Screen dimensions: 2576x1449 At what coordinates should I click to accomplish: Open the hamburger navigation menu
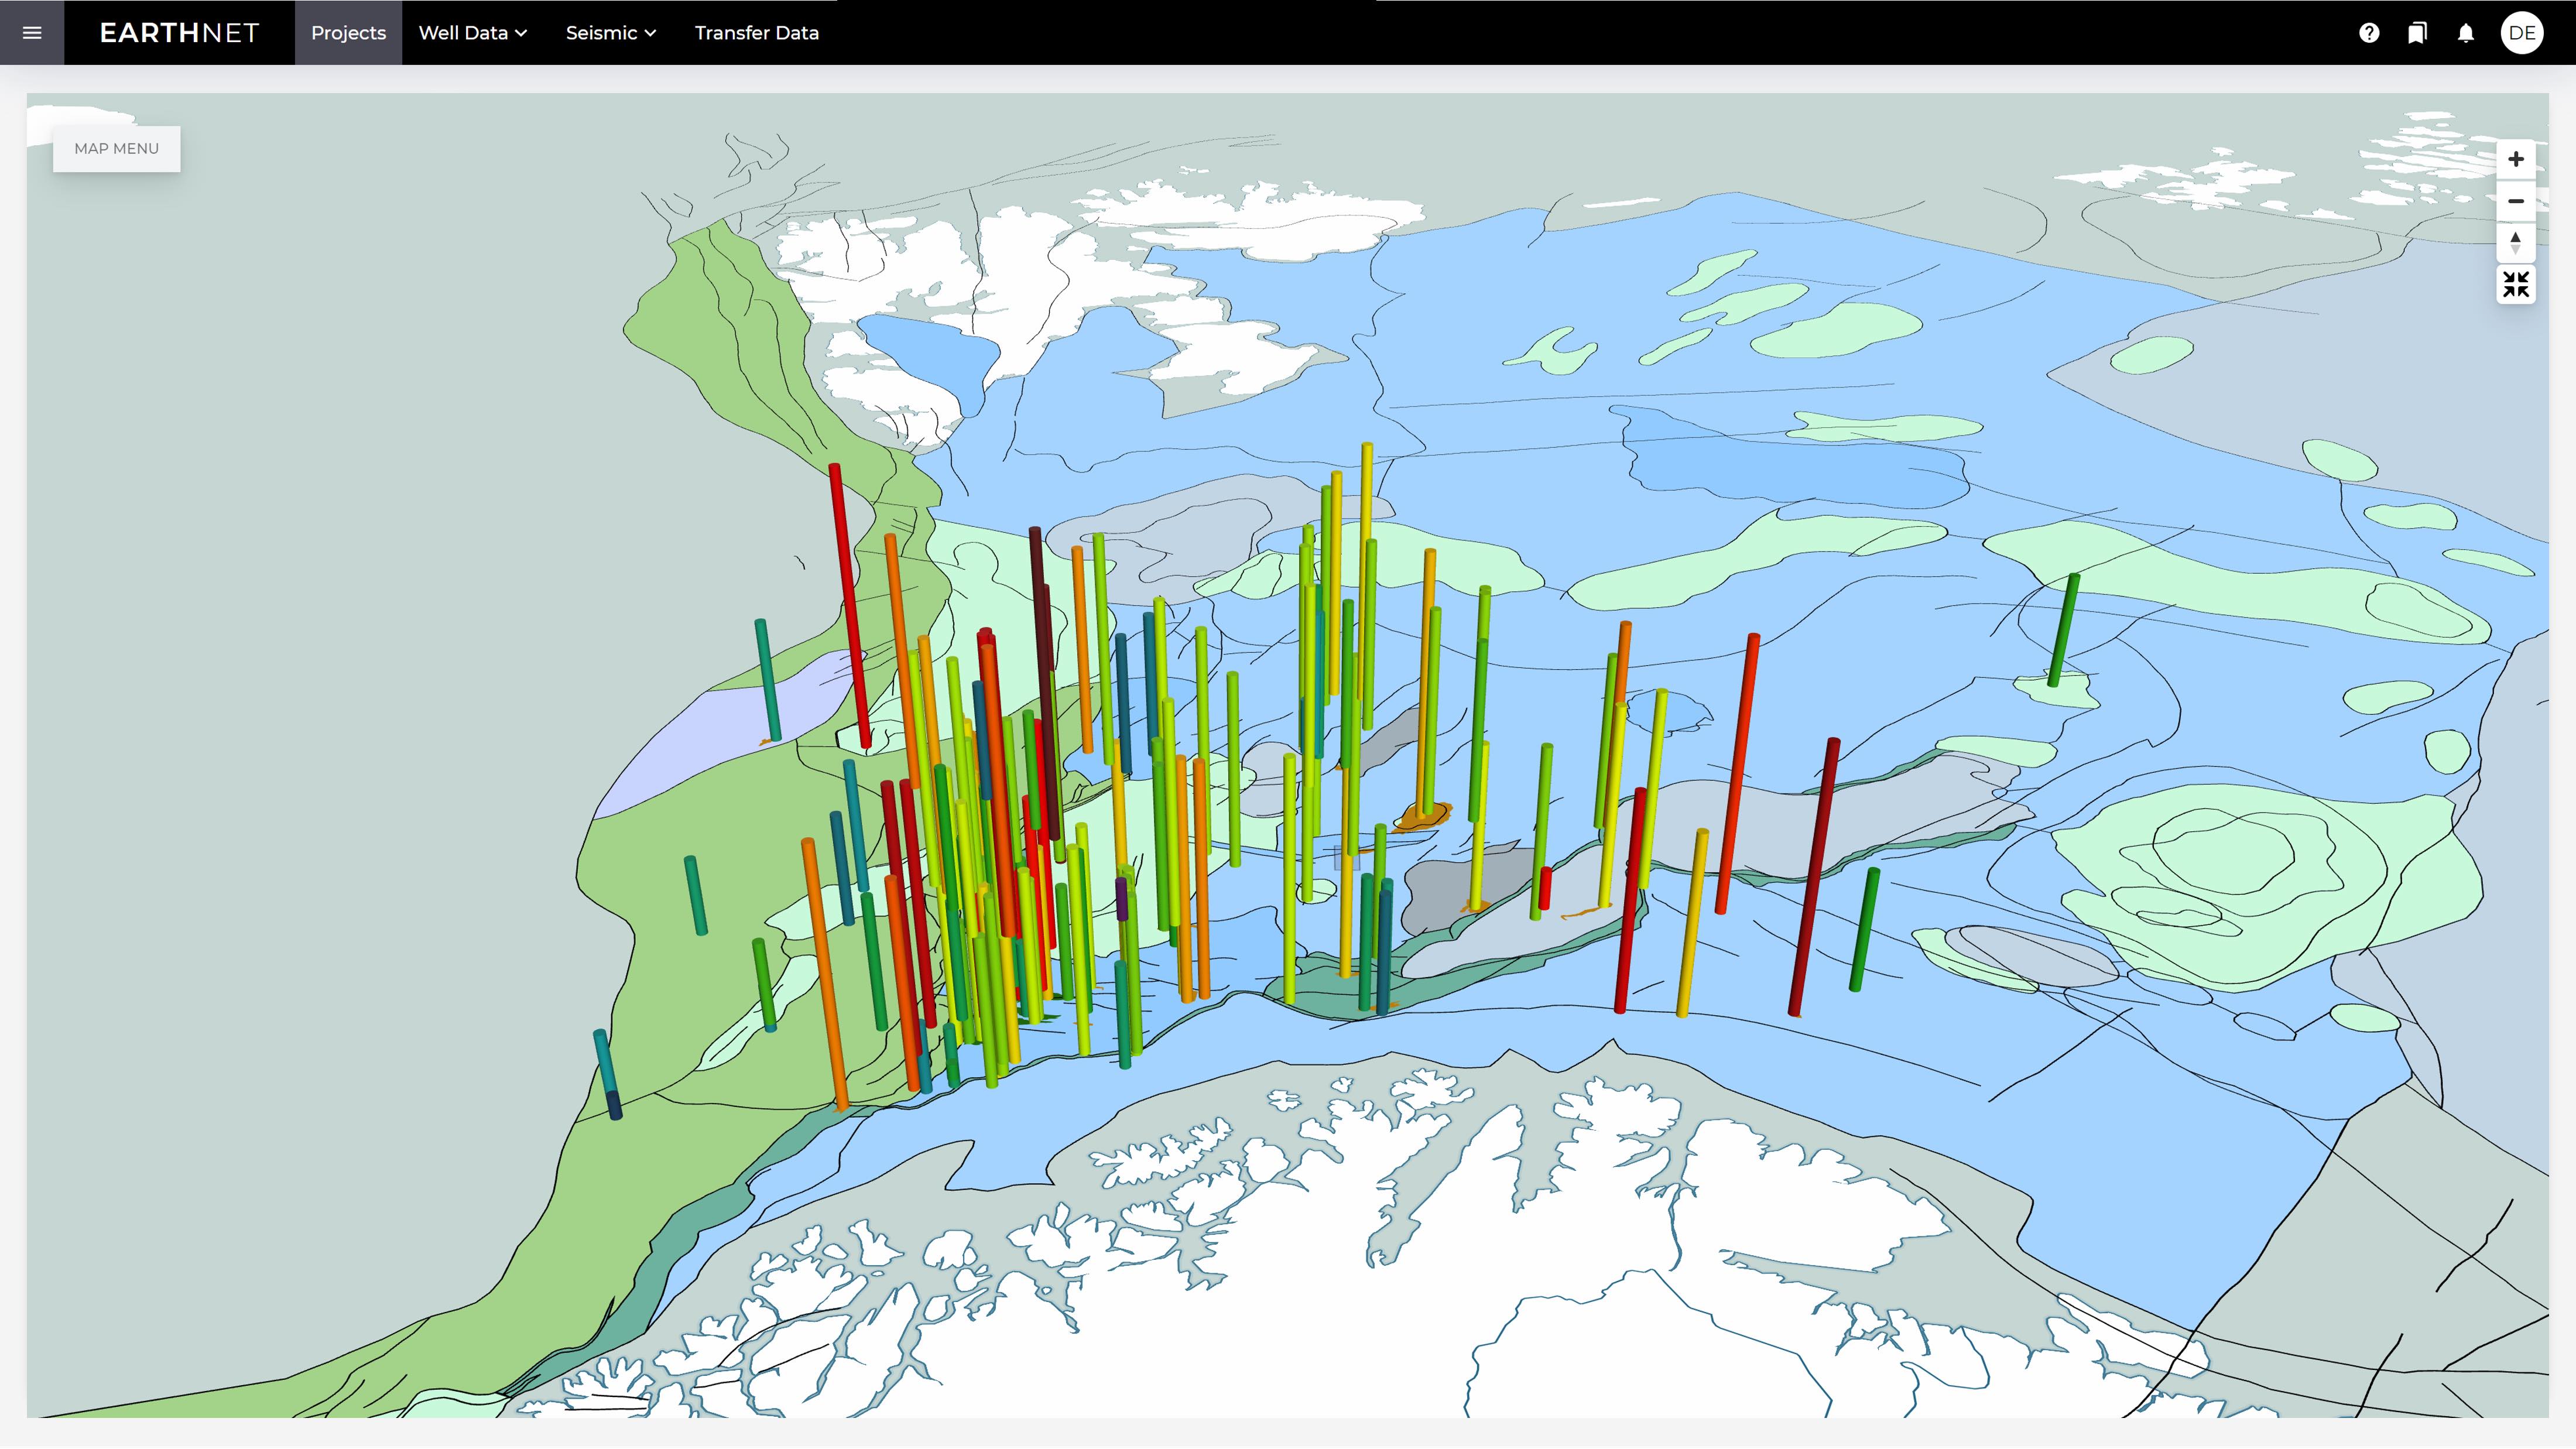click(x=32, y=32)
